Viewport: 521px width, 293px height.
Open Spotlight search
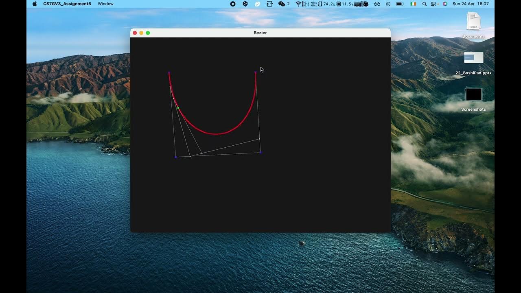(425, 4)
